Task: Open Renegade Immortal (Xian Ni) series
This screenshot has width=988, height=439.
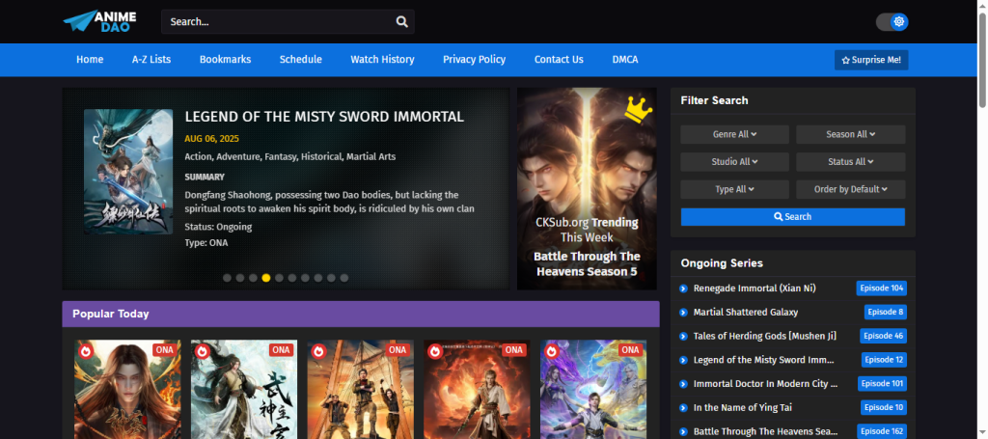Action: (755, 288)
